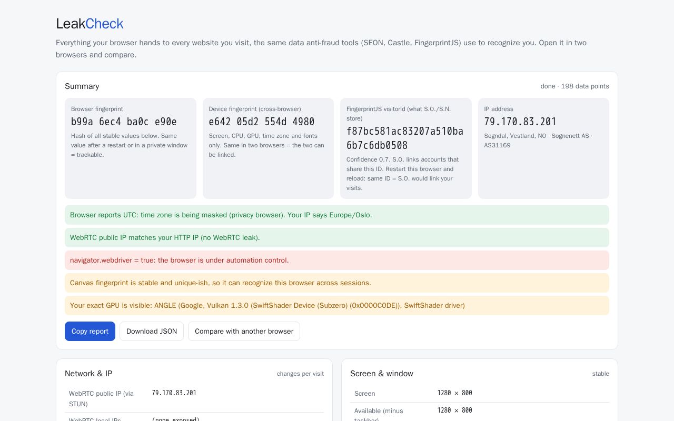This screenshot has height=421, width=674.
Task: Select the Screen 1280 × 800 value
Action: [454, 393]
